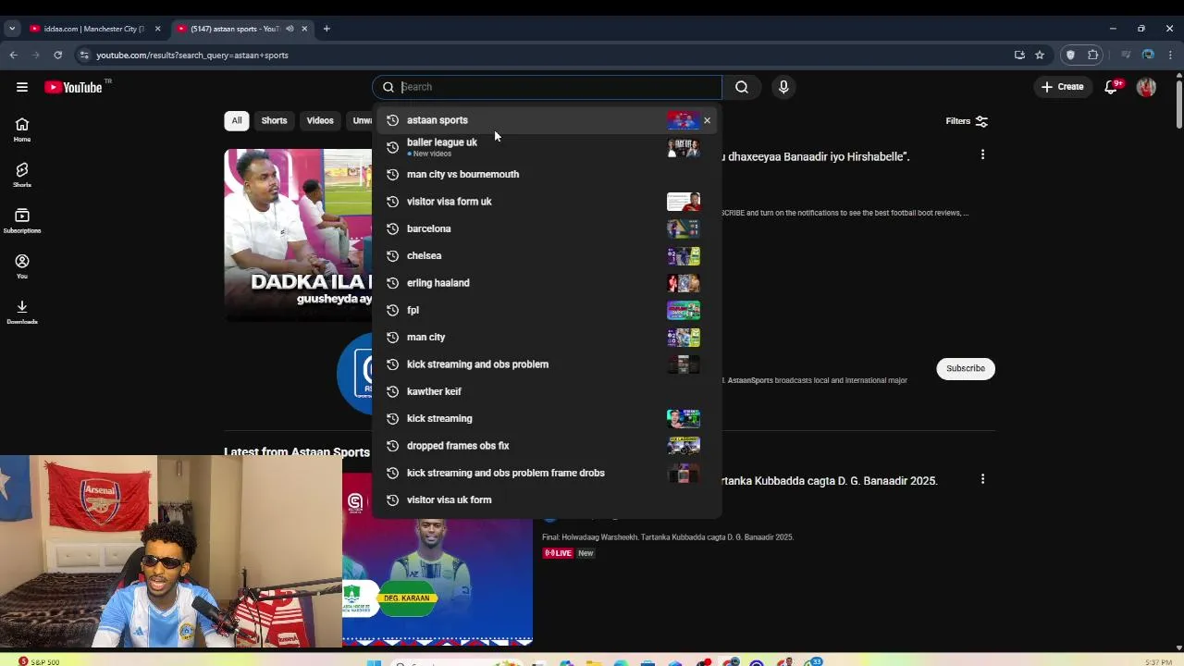Click the 'Latest from Astaan Sports' heading
The image size is (1184, 666).
pyautogui.click(x=297, y=452)
